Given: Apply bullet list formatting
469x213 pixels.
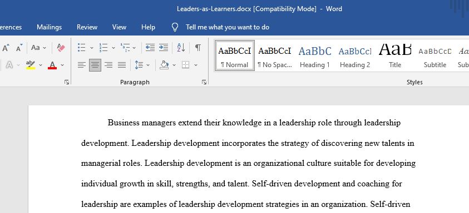Looking at the screenshot, I should click(82, 48).
